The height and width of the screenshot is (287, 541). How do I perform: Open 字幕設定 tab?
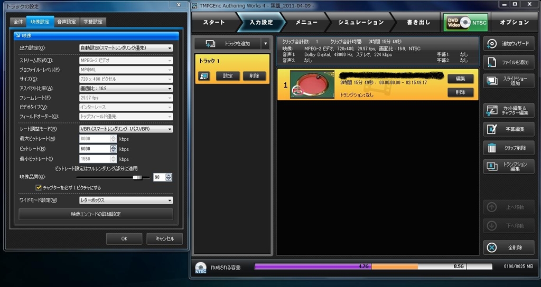[93, 22]
